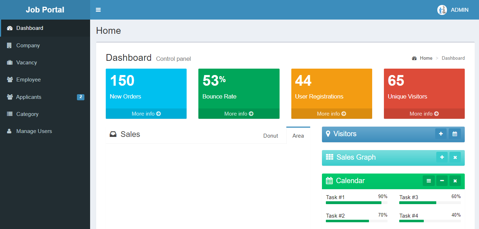
Task: Open the Dashboard breadcrumb link
Action: (x=453, y=58)
